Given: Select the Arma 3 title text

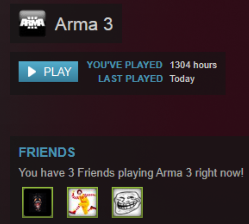Looking at the screenshot, I should pyautogui.click(x=84, y=24).
